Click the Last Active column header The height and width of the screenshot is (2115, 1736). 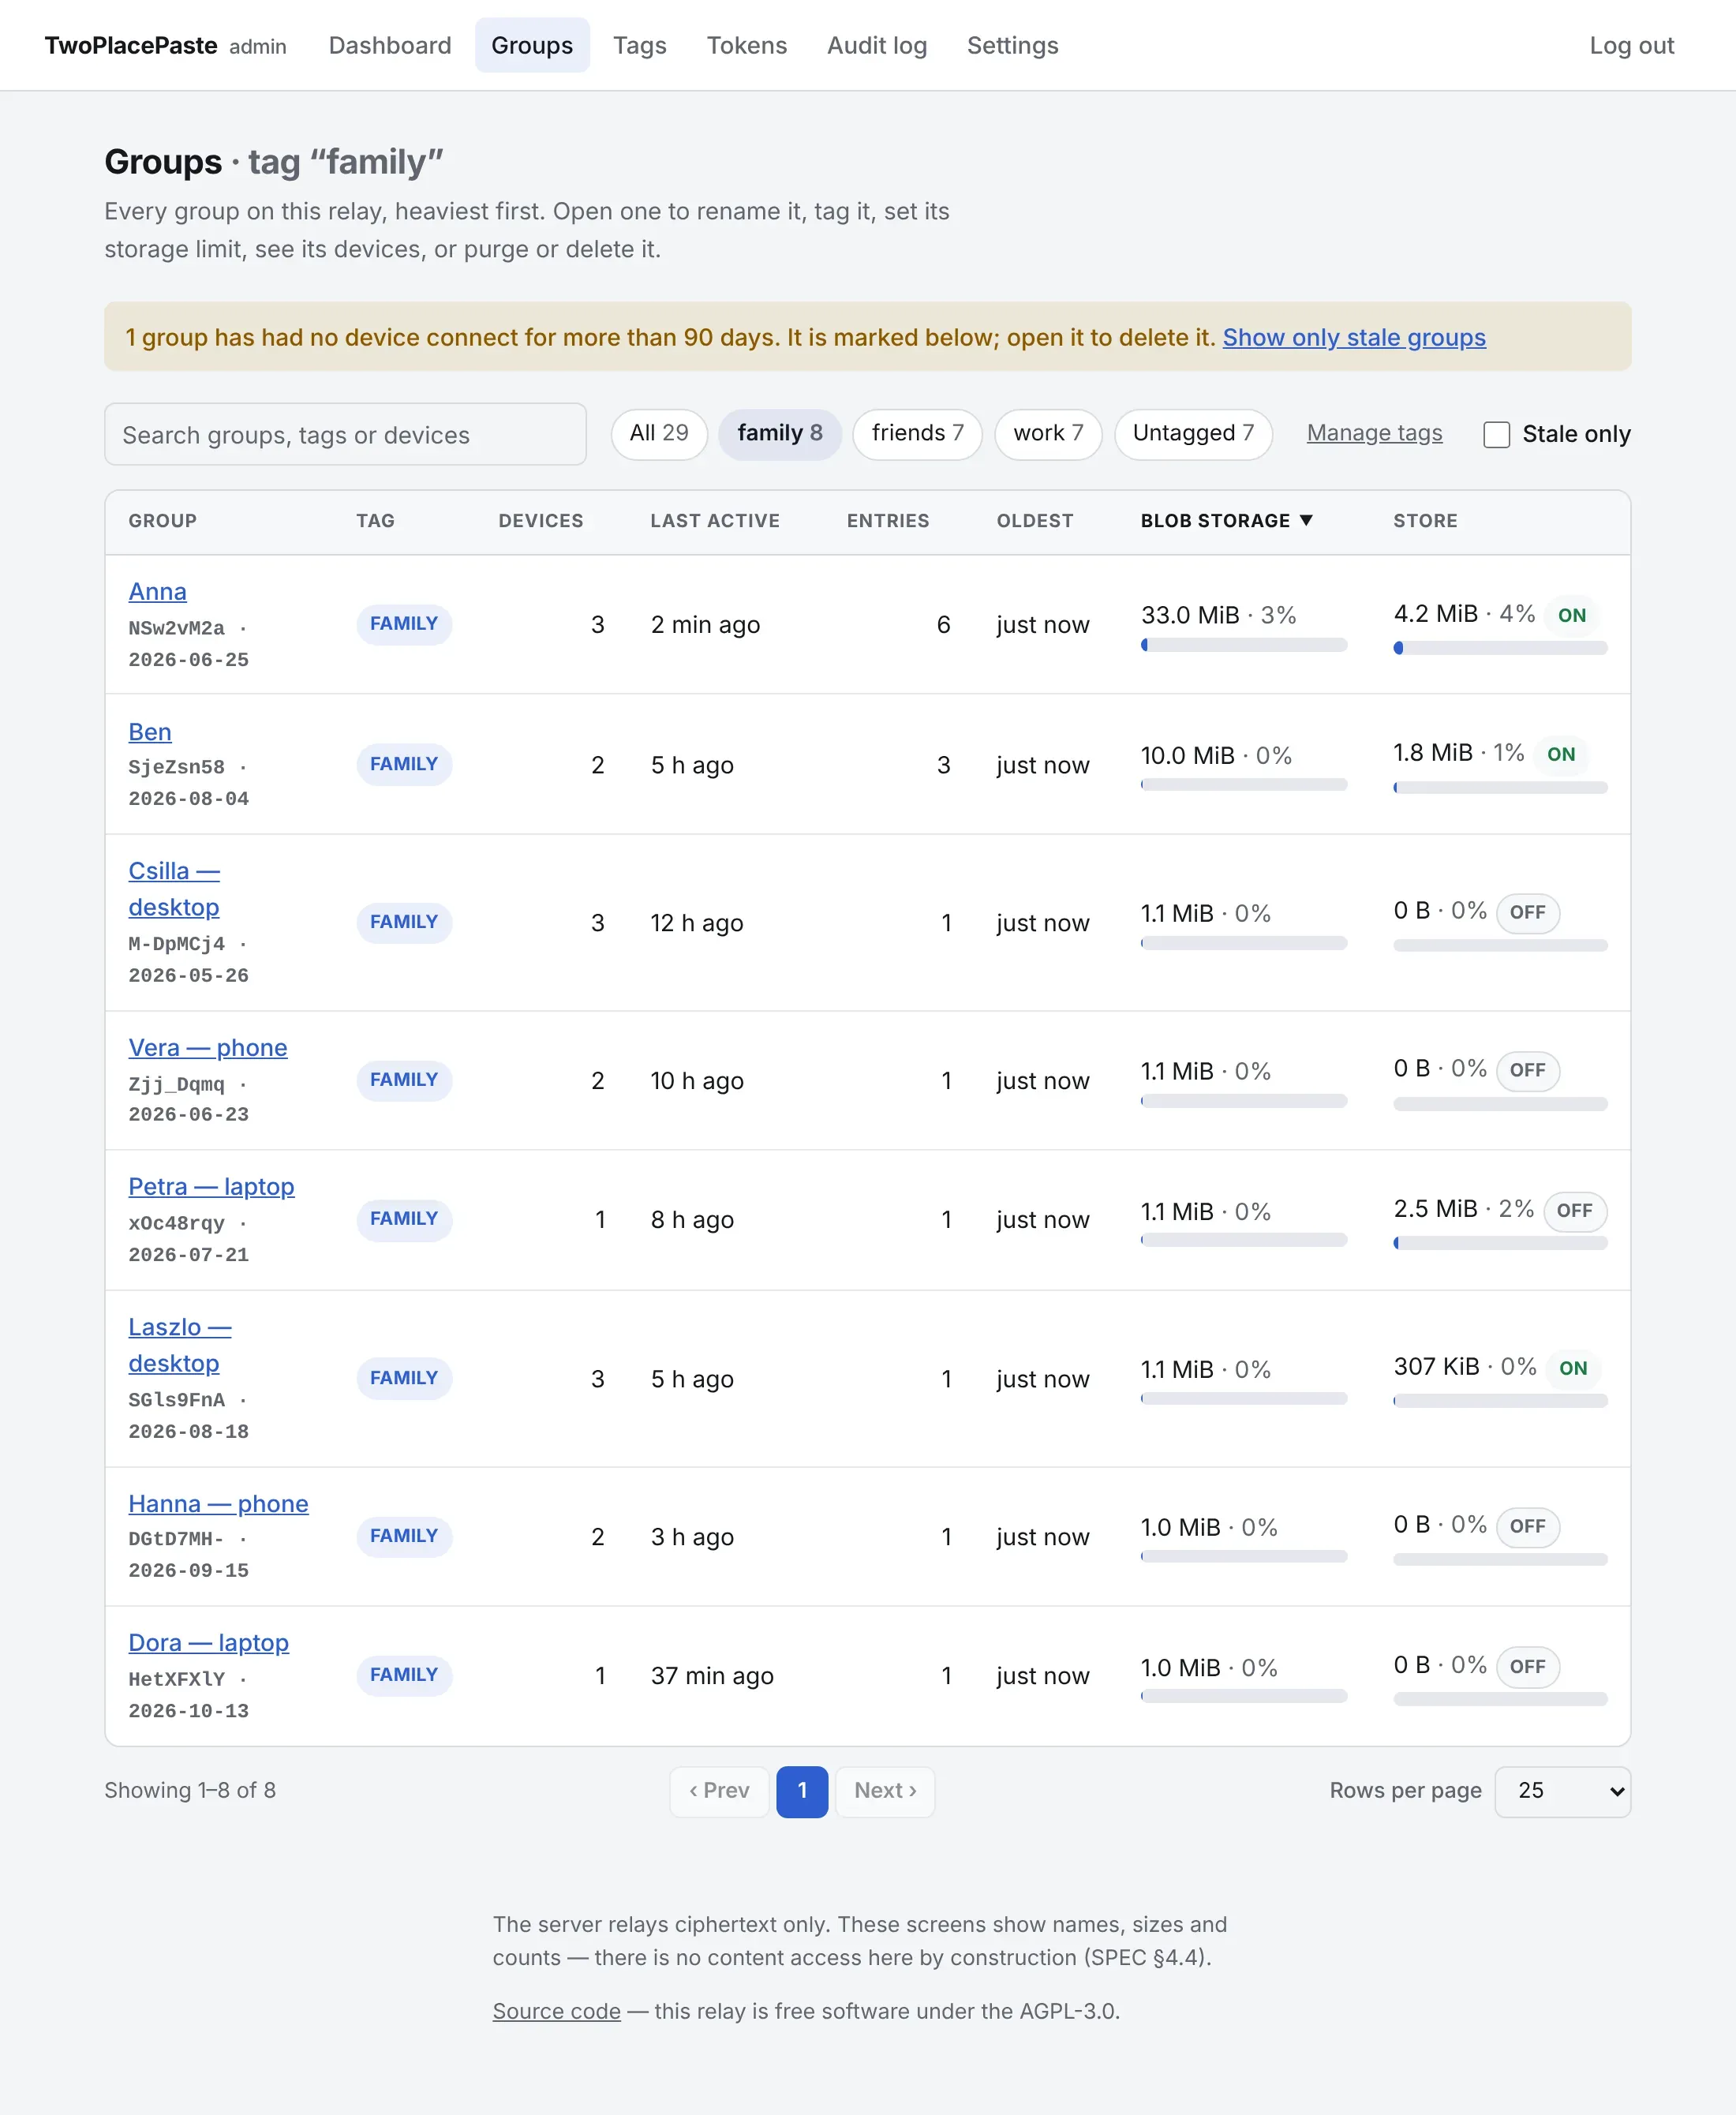coord(715,521)
